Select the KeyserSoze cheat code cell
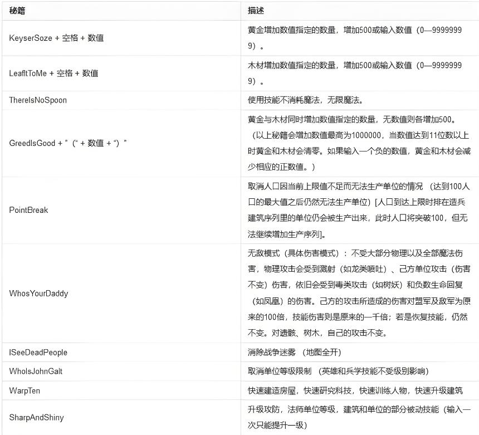 (x=56, y=38)
